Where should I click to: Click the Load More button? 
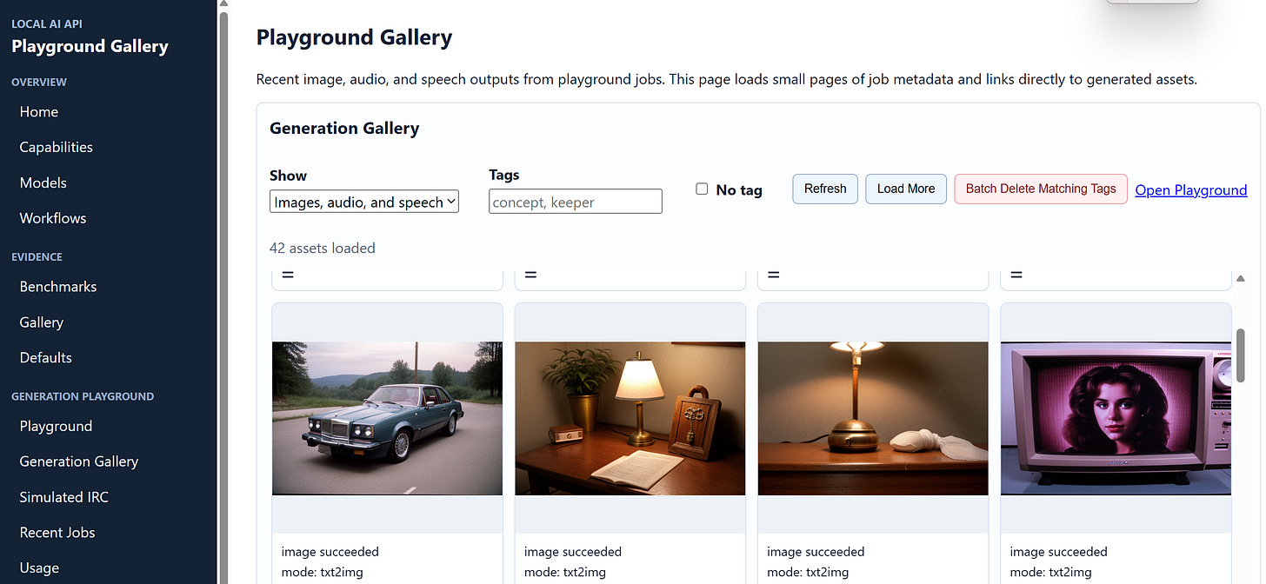(x=906, y=189)
